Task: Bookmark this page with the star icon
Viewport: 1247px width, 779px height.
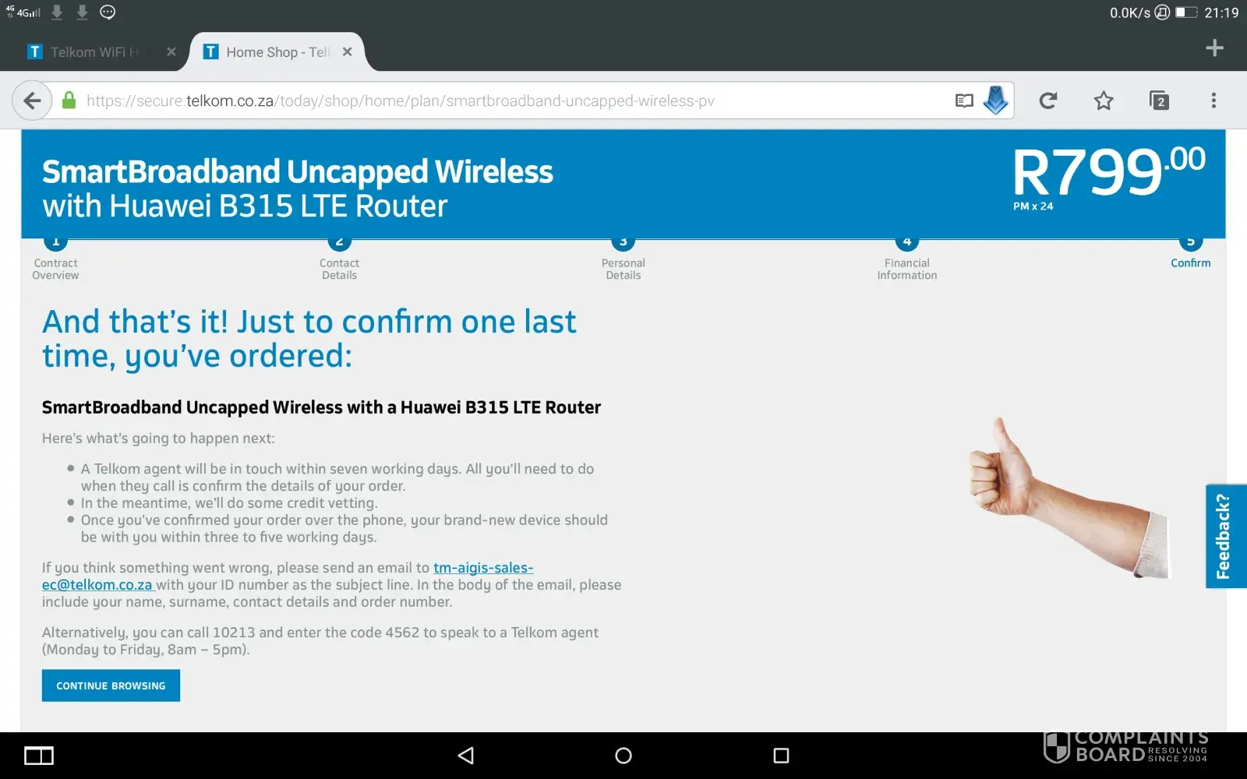Action: click(1103, 100)
